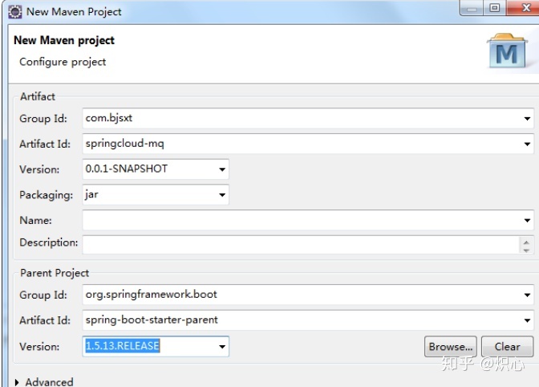Click into the Description text area
Screen dimensions: 539x387
301,245
